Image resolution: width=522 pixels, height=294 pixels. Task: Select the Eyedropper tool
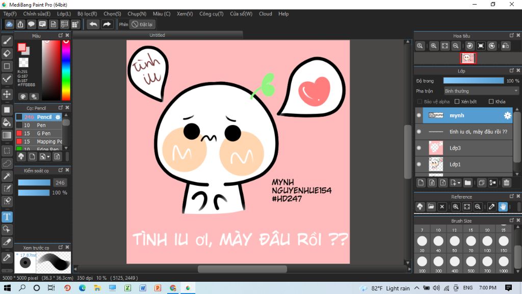point(7,258)
